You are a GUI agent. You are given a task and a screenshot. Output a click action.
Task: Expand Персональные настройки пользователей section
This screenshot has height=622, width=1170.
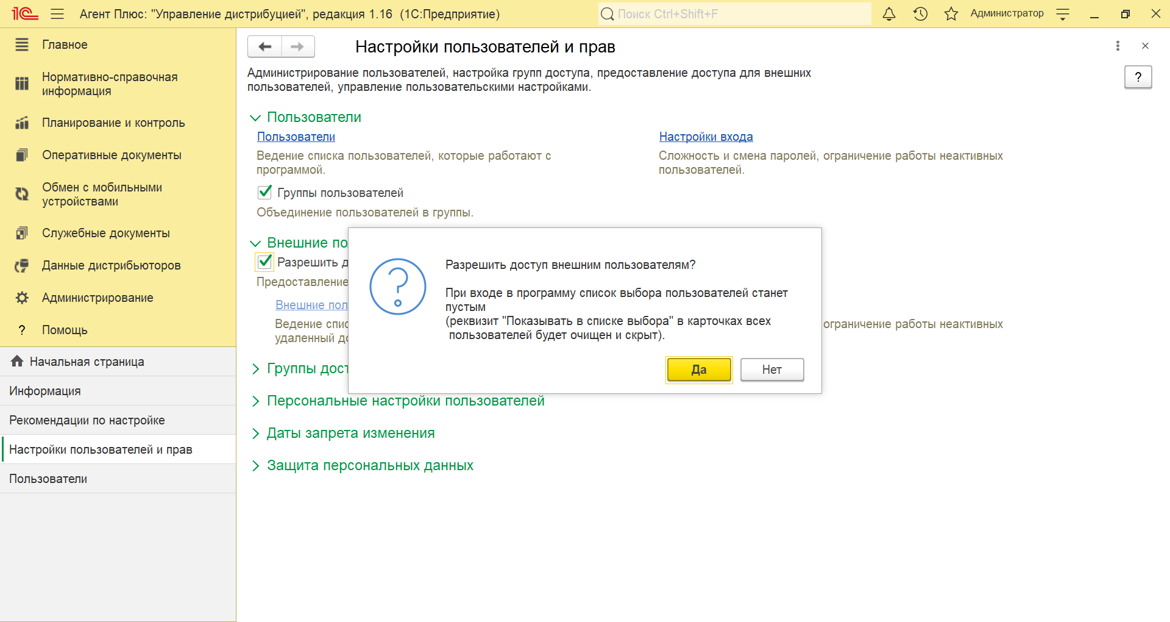(x=405, y=401)
